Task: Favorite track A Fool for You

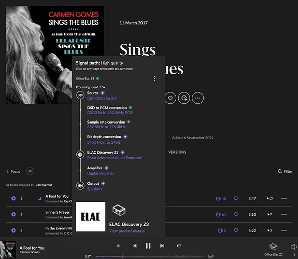Action: [236, 198]
